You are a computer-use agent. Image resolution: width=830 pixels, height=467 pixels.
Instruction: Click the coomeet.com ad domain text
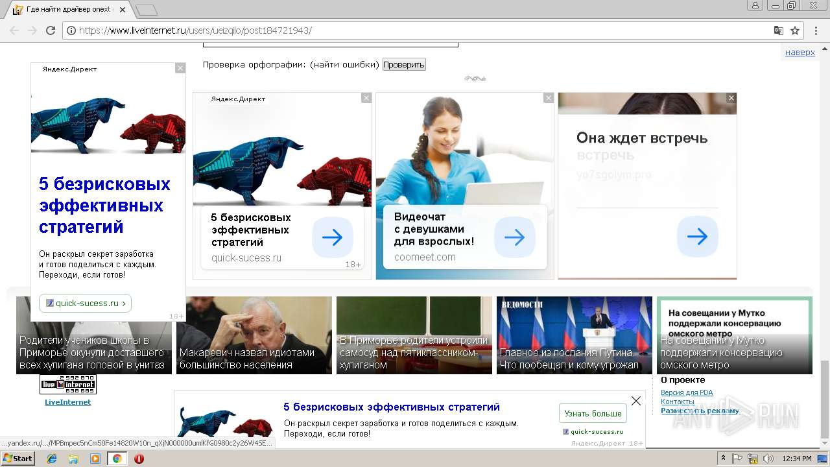pos(425,257)
